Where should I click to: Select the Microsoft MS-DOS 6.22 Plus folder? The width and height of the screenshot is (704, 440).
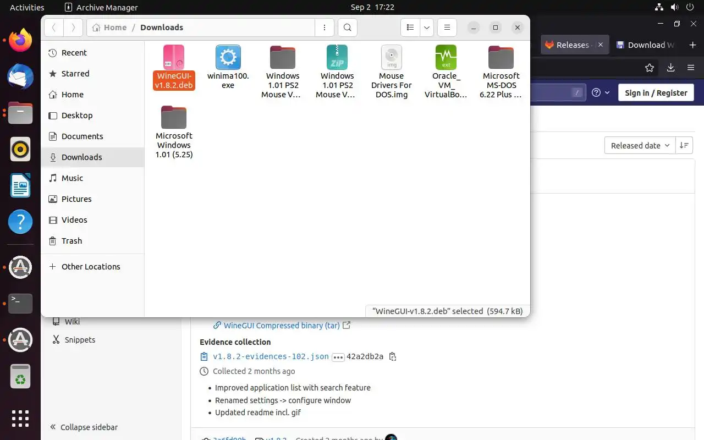click(501, 57)
